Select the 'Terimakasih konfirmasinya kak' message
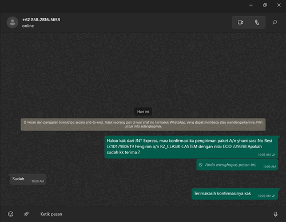Image resolution: width=286 pixels, height=222 pixels. pos(235,194)
